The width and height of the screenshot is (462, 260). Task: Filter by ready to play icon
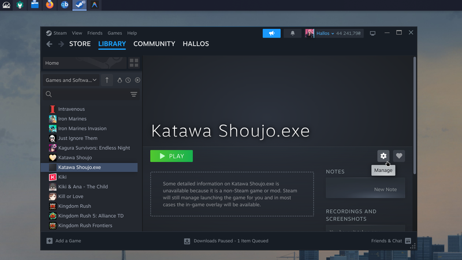[137, 80]
